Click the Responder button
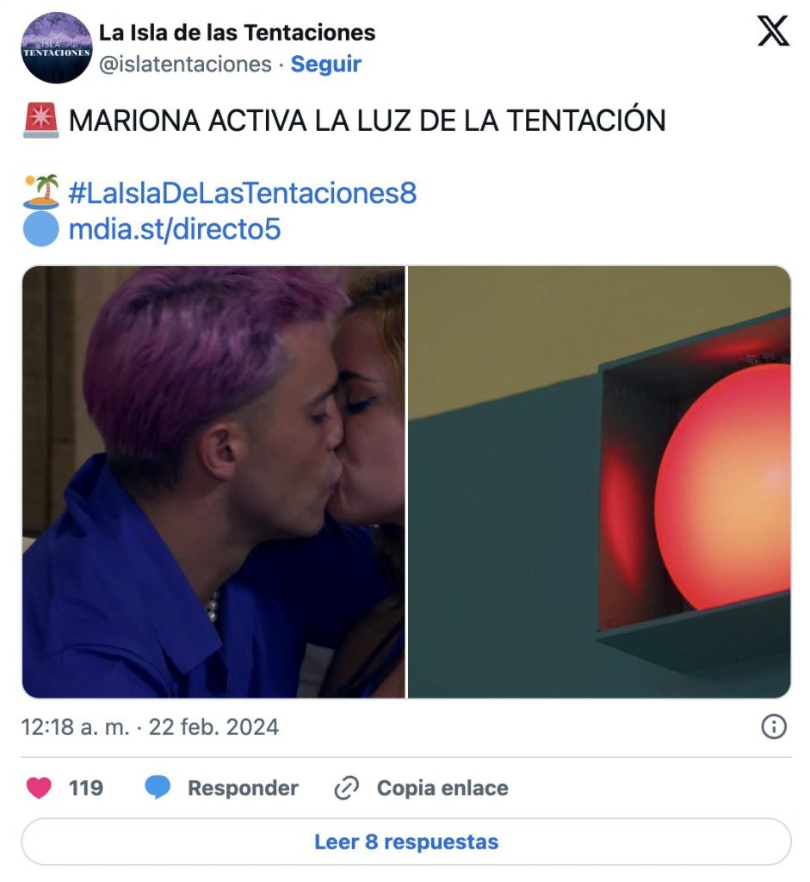Image resolution: width=810 pixels, height=882 pixels. click(243, 788)
